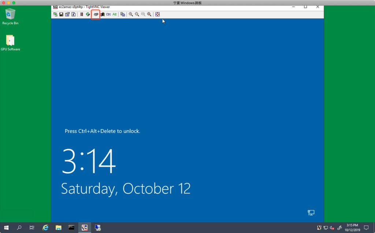
Task: Click the New Connection toolbar icon
Action: [x=55, y=14]
